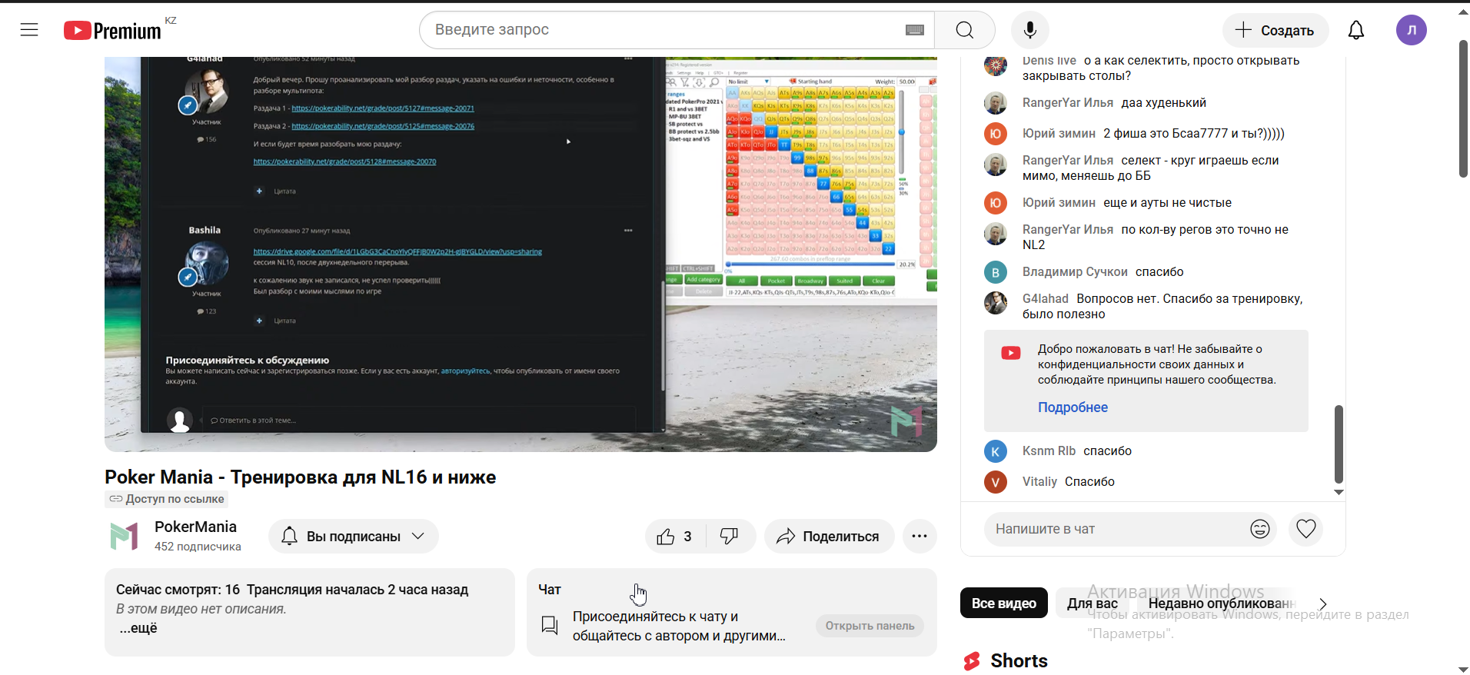1470x675 pixels.
Task: Click chat scroll down arrow
Action: pos(1339,492)
